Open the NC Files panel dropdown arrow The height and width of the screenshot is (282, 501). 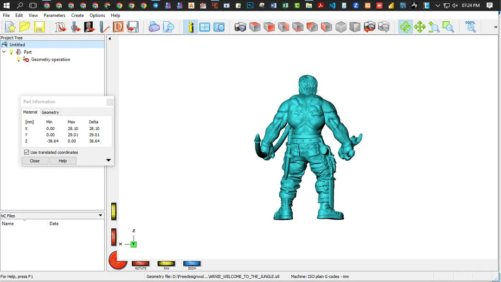click(x=100, y=216)
